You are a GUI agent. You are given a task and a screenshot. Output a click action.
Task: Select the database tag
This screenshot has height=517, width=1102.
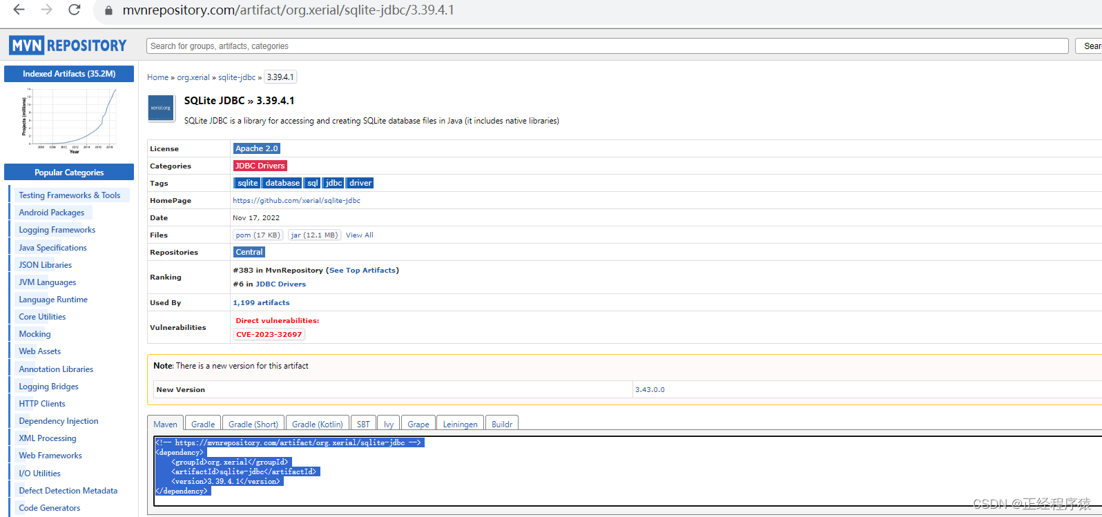[282, 183]
